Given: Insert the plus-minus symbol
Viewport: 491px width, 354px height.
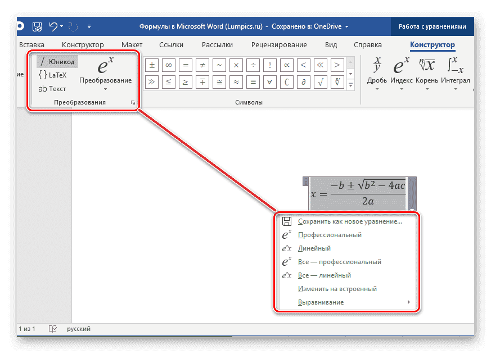Looking at the screenshot, I should pyautogui.click(x=151, y=65).
